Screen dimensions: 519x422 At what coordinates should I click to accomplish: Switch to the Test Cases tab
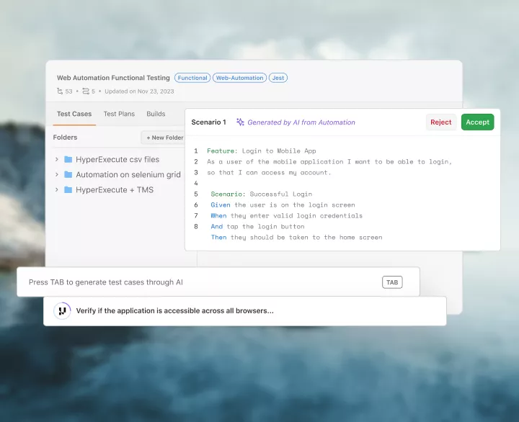pyautogui.click(x=74, y=114)
